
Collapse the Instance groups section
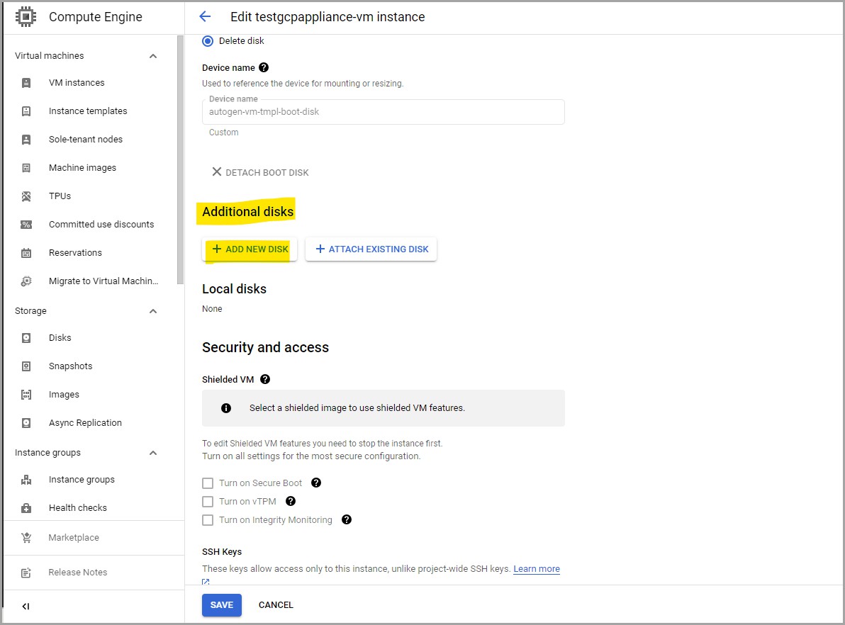(153, 453)
